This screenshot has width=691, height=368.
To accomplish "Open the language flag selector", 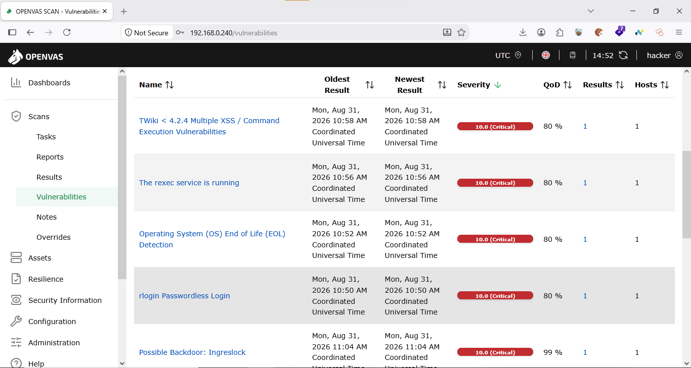I will pos(546,55).
